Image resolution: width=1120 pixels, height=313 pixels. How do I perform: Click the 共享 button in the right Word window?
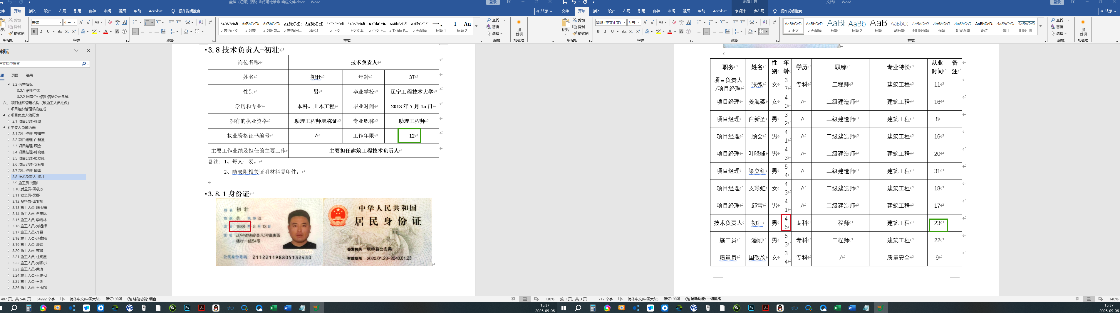[1108, 11]
